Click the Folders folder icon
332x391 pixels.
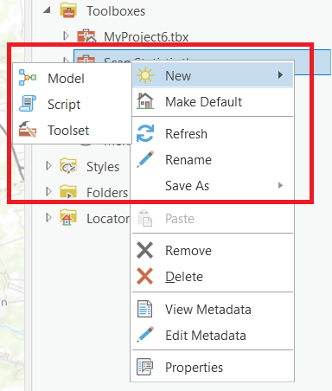68,192
